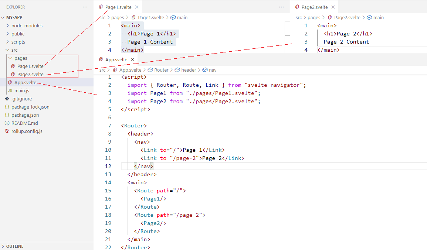
Task: Close the Page1.svelte editor tab
Action: coord(137,7)
